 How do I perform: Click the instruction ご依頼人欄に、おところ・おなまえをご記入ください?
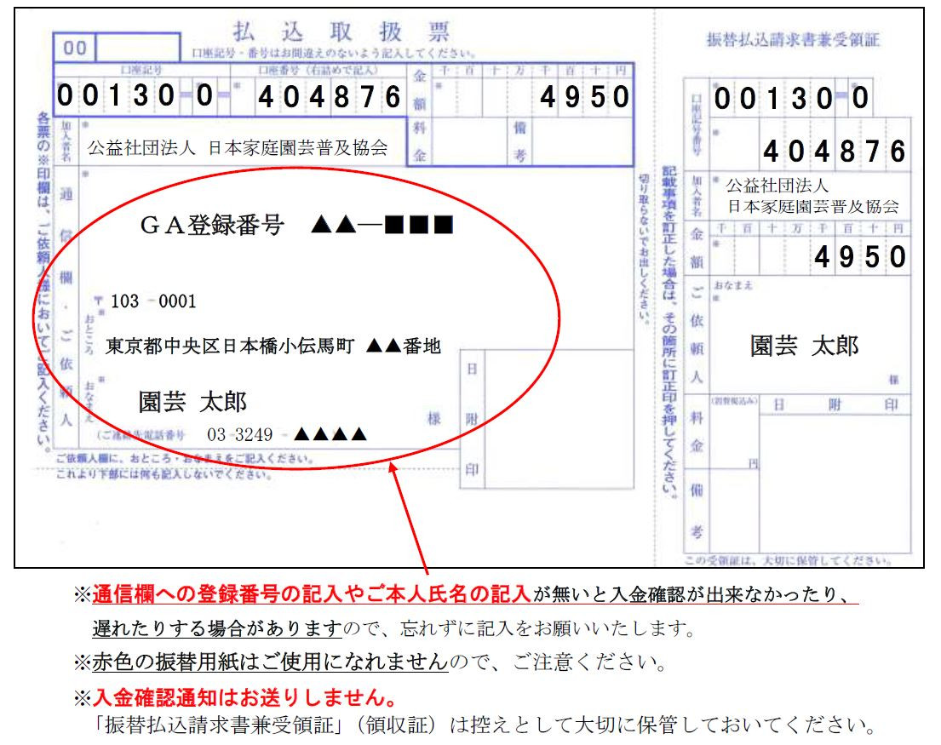tap(184, 459)
